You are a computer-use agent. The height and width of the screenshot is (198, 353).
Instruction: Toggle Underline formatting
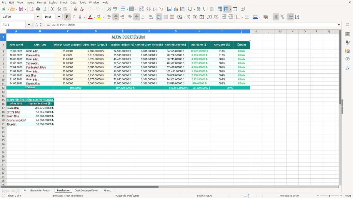tap(80, 17)
